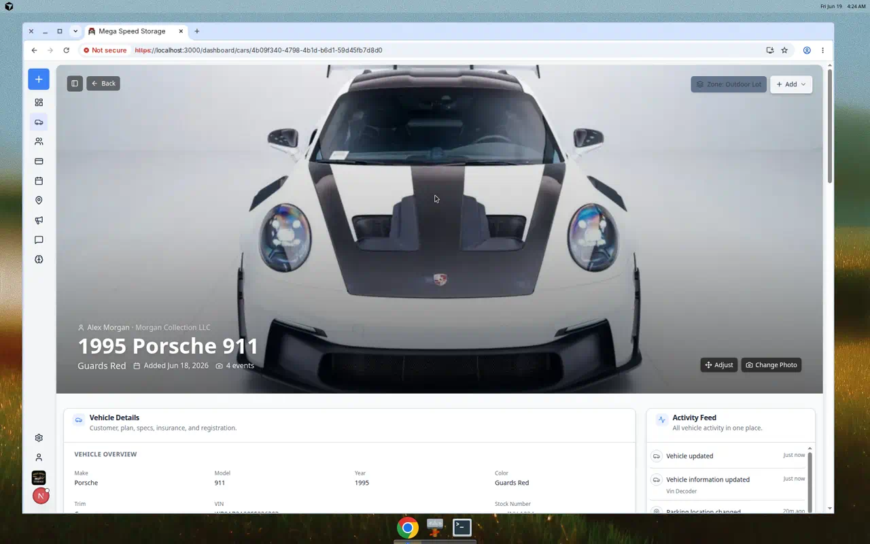
Task: Launch Chrome from the taskbar
Action: pos(408,528)
